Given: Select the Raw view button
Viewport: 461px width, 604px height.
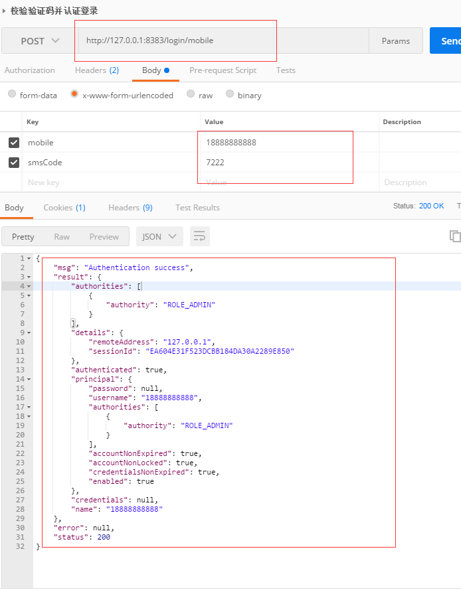Looking at the screenshot, I should tap(62, 236).
